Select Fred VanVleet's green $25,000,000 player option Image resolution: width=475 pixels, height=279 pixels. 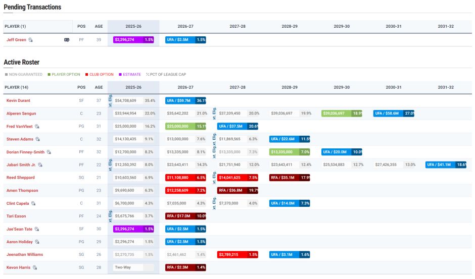point(185,127)
